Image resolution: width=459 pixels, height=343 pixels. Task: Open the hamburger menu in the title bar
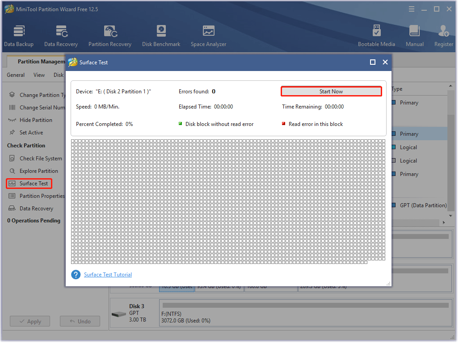412,9
